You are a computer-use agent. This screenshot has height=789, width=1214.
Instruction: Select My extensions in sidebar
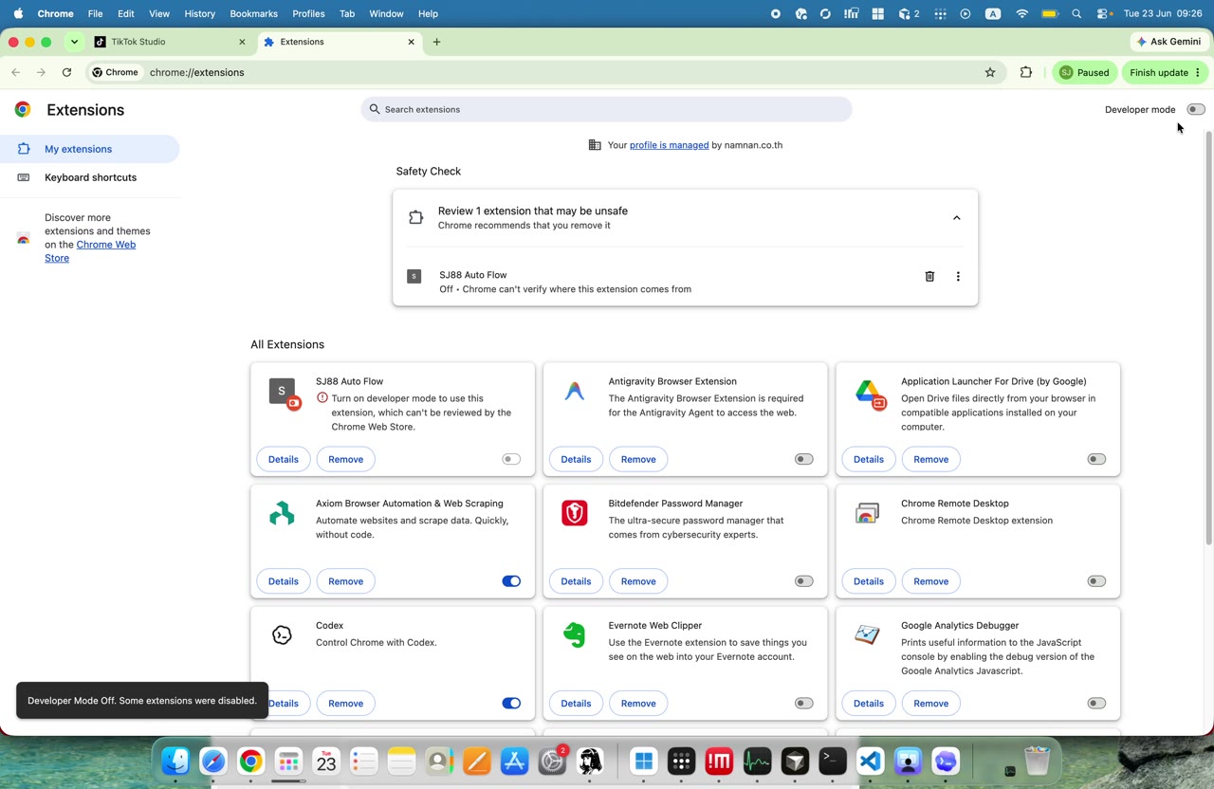pos(89,149)
